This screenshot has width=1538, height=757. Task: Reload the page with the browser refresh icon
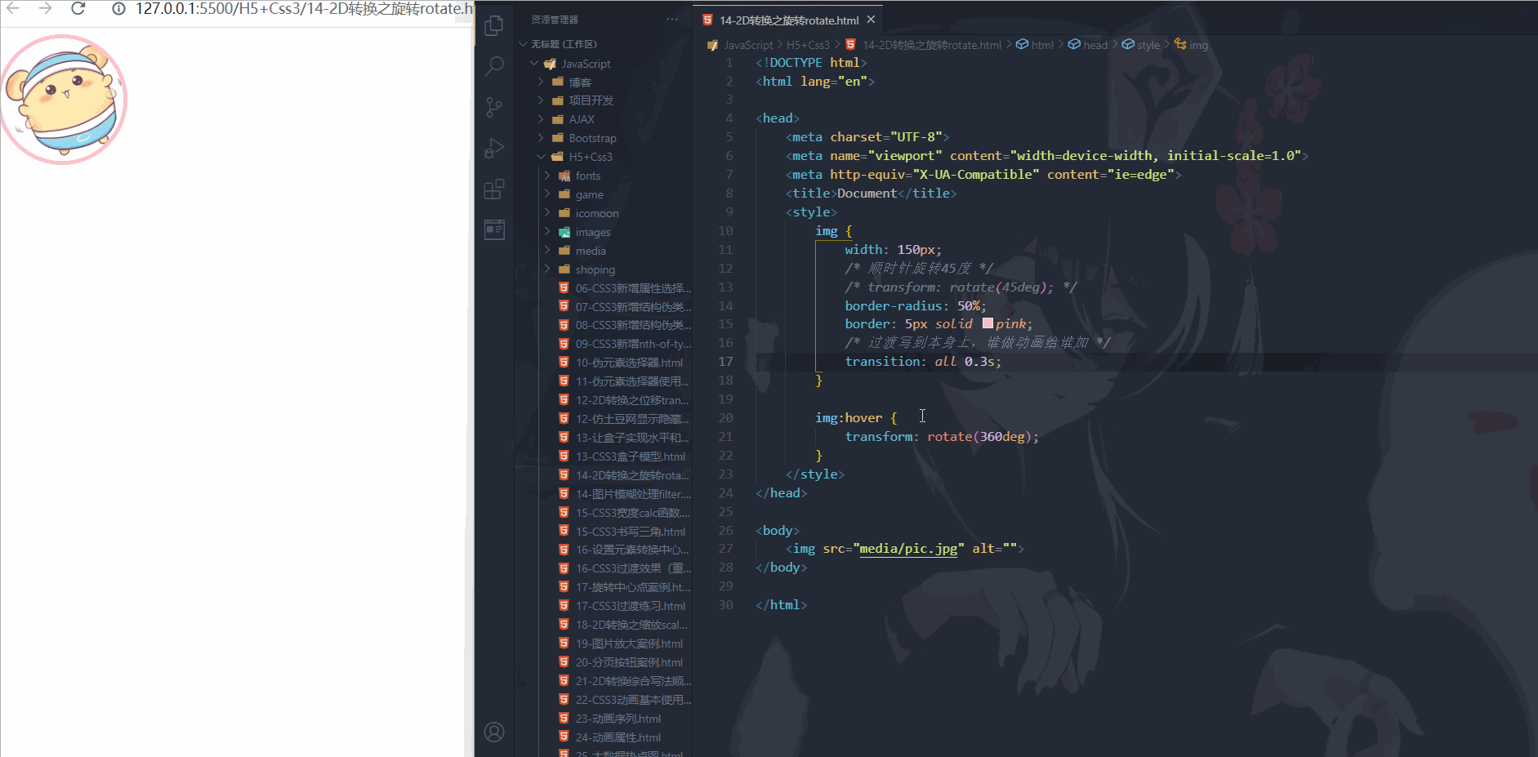pos(78,10)
